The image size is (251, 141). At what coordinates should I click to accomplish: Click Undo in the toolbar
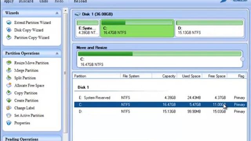(x=44, y=1)
